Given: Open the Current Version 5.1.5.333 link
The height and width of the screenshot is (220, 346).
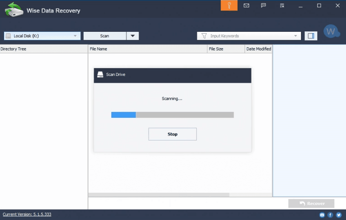Looking at the screenshot, I should click(x=27, y=214).
